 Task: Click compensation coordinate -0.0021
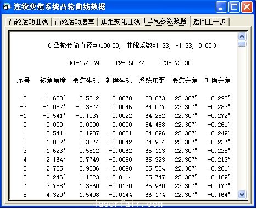120,133
